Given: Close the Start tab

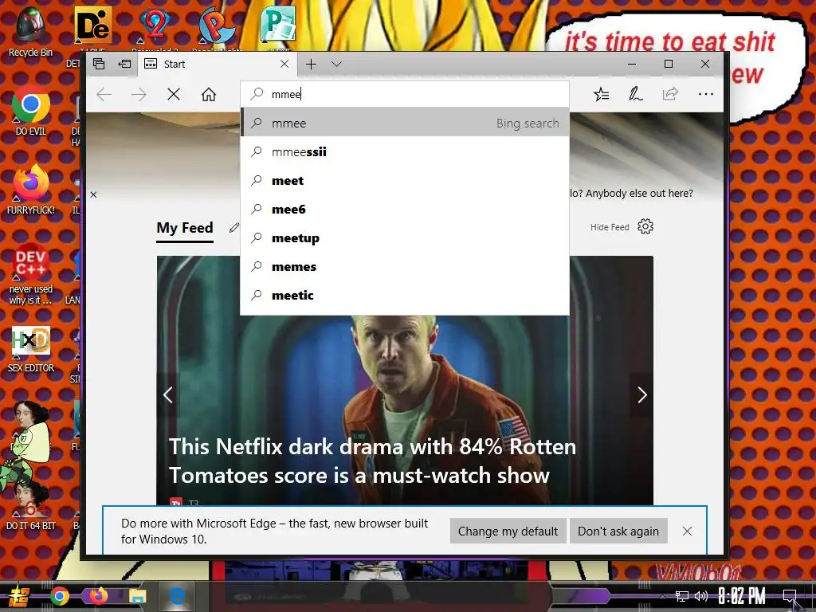Looking at the screenshot, I should (x=284, y=64).
